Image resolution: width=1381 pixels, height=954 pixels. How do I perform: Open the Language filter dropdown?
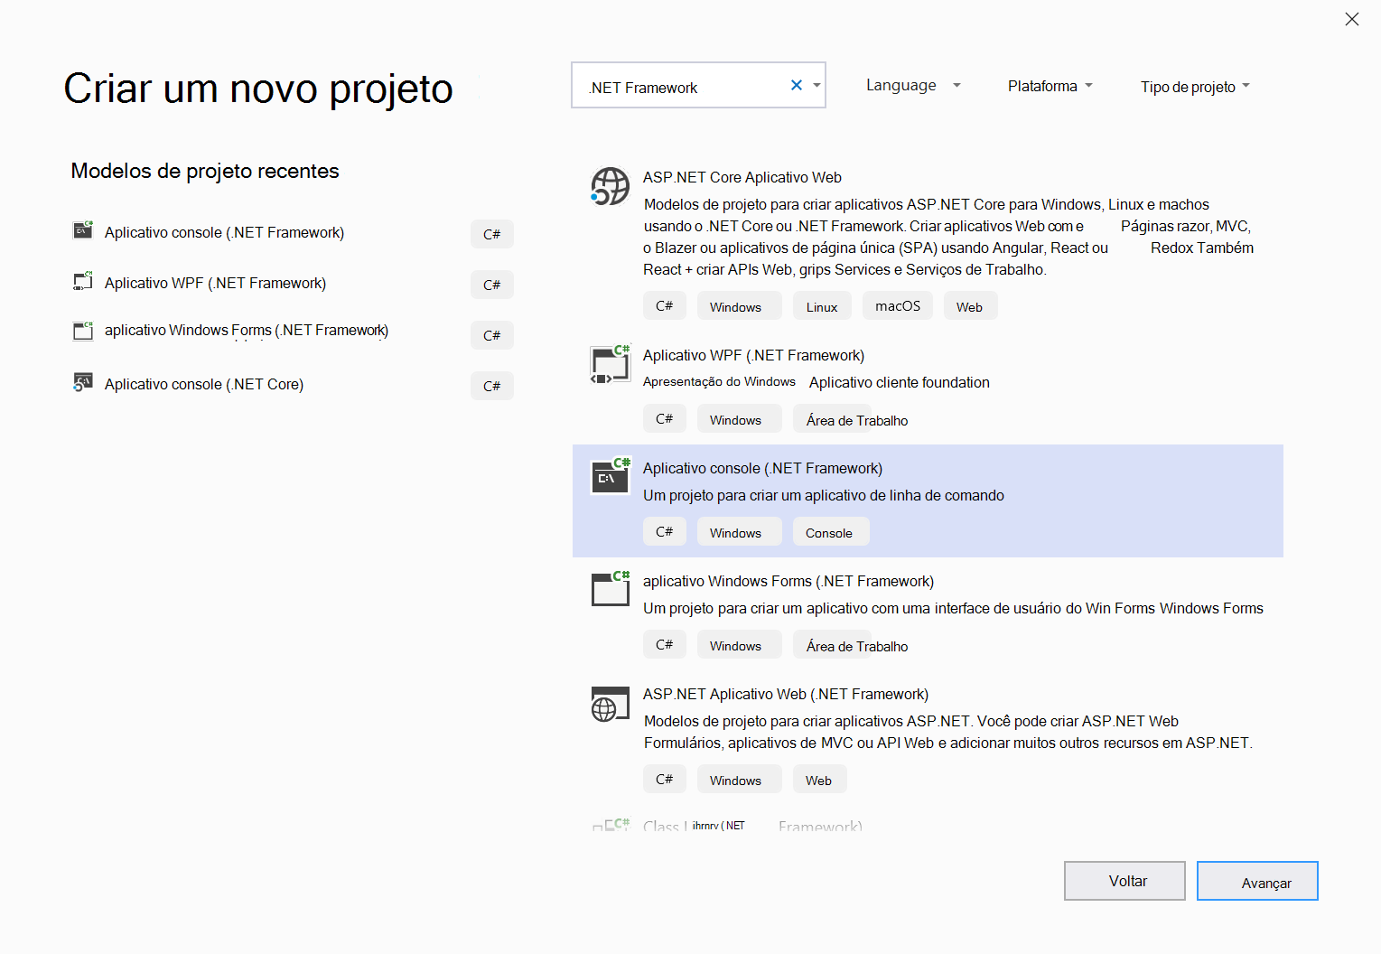913,85
